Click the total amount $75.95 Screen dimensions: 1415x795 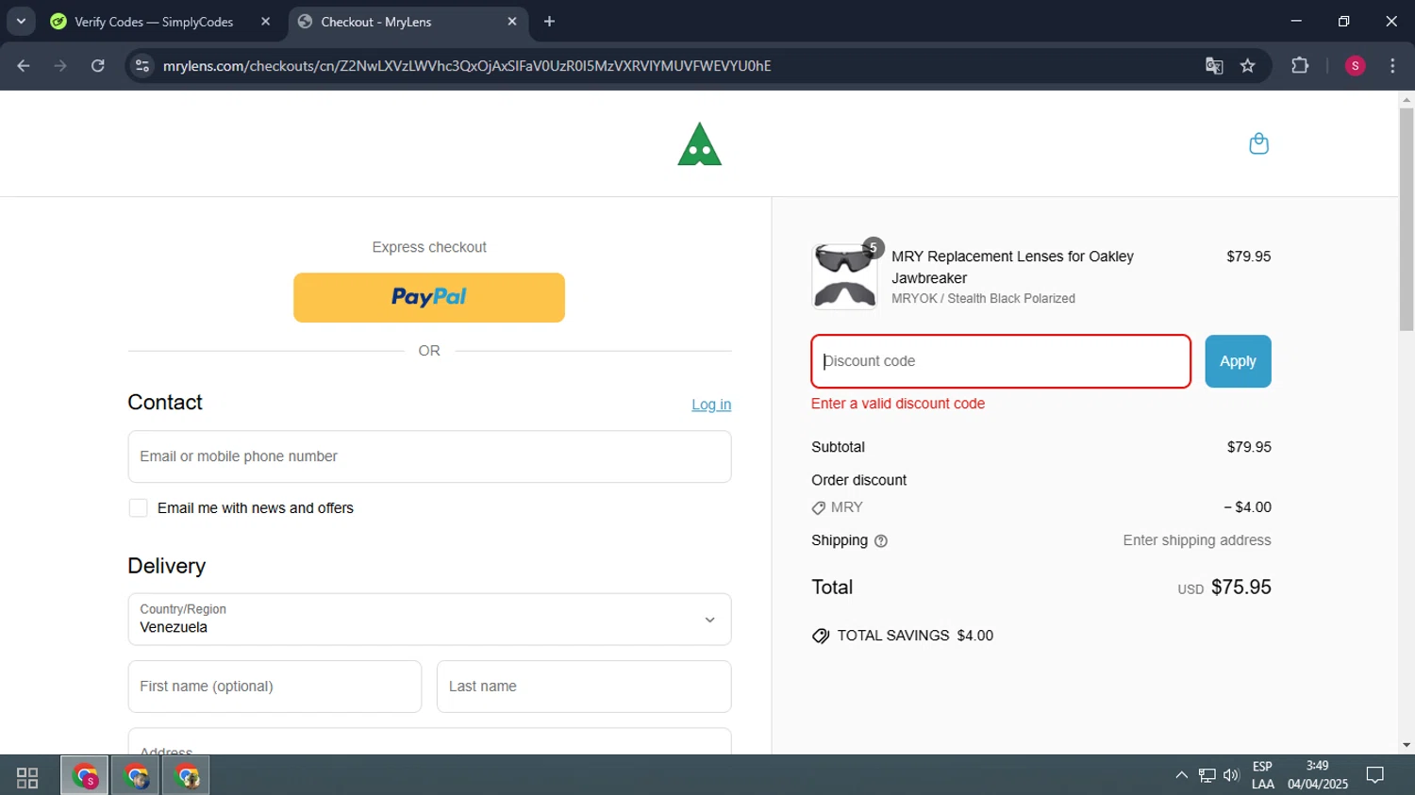[x=1240, y=588]
